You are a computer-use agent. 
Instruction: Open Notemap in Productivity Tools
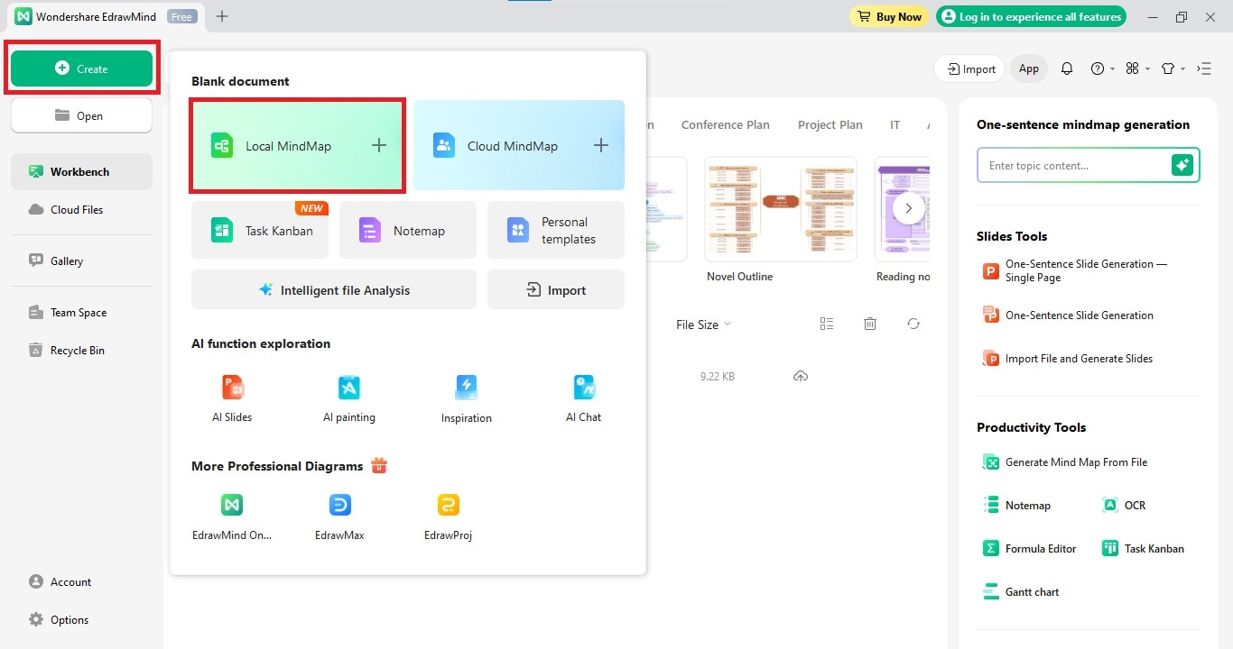pos(1017,505)
